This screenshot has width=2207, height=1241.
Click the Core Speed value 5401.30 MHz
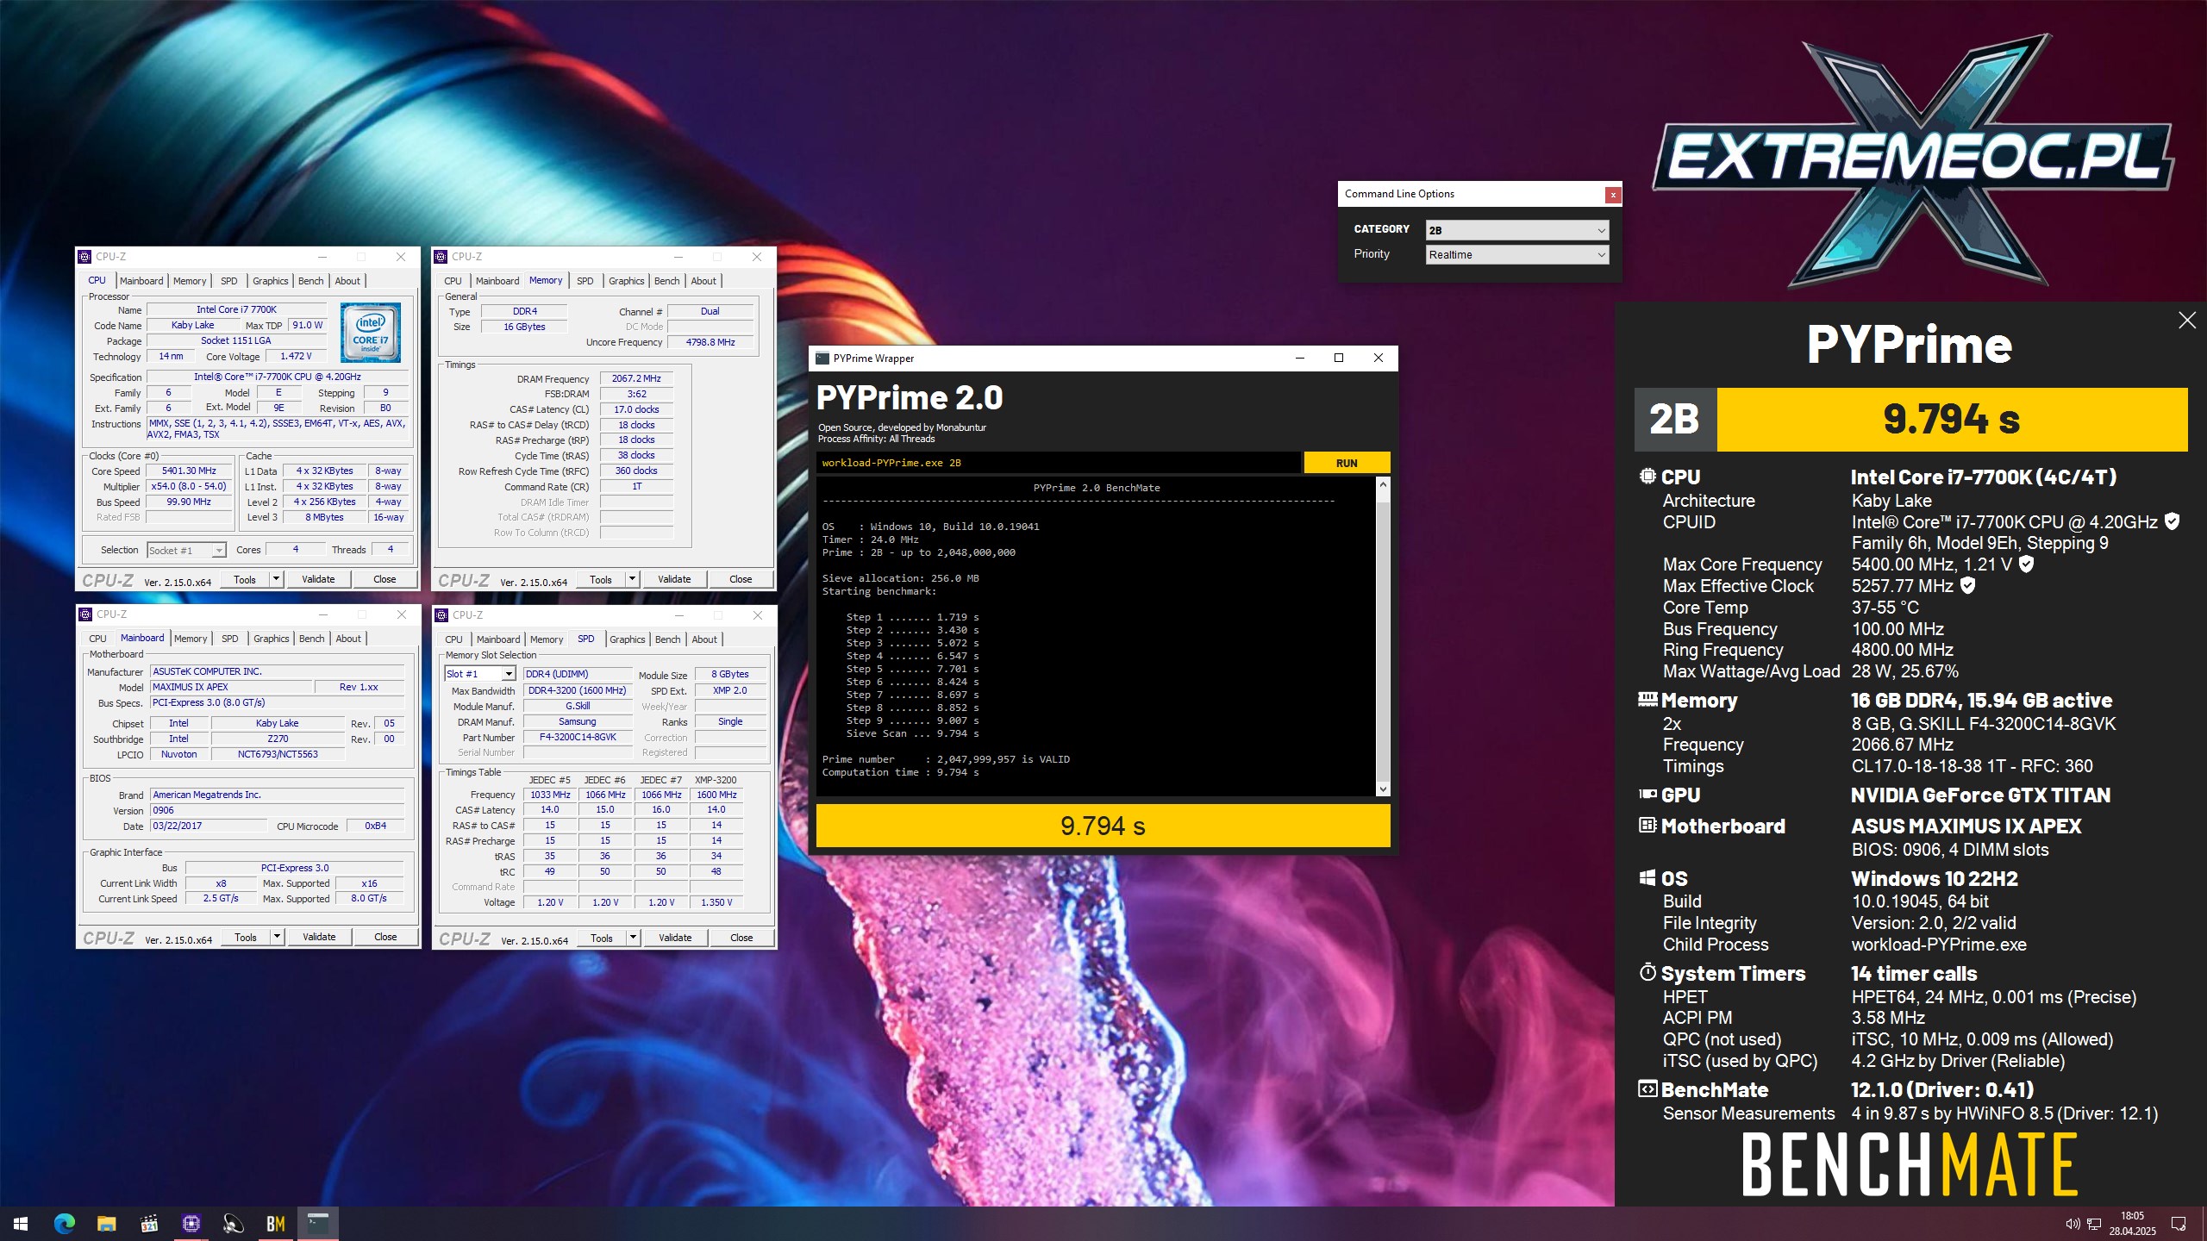point(189,471)
